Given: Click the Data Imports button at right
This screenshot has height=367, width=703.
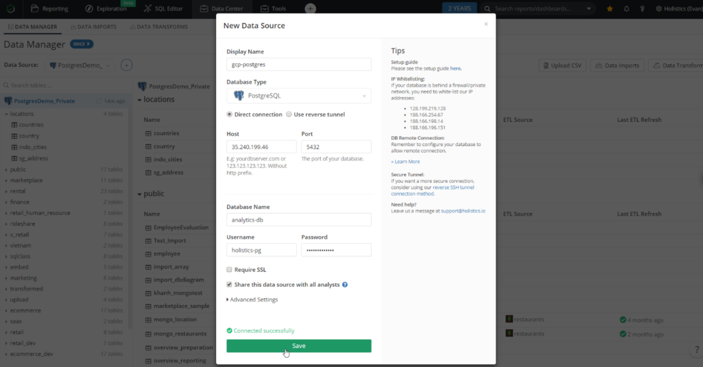Looking at the screenshot, I should 618,66.
